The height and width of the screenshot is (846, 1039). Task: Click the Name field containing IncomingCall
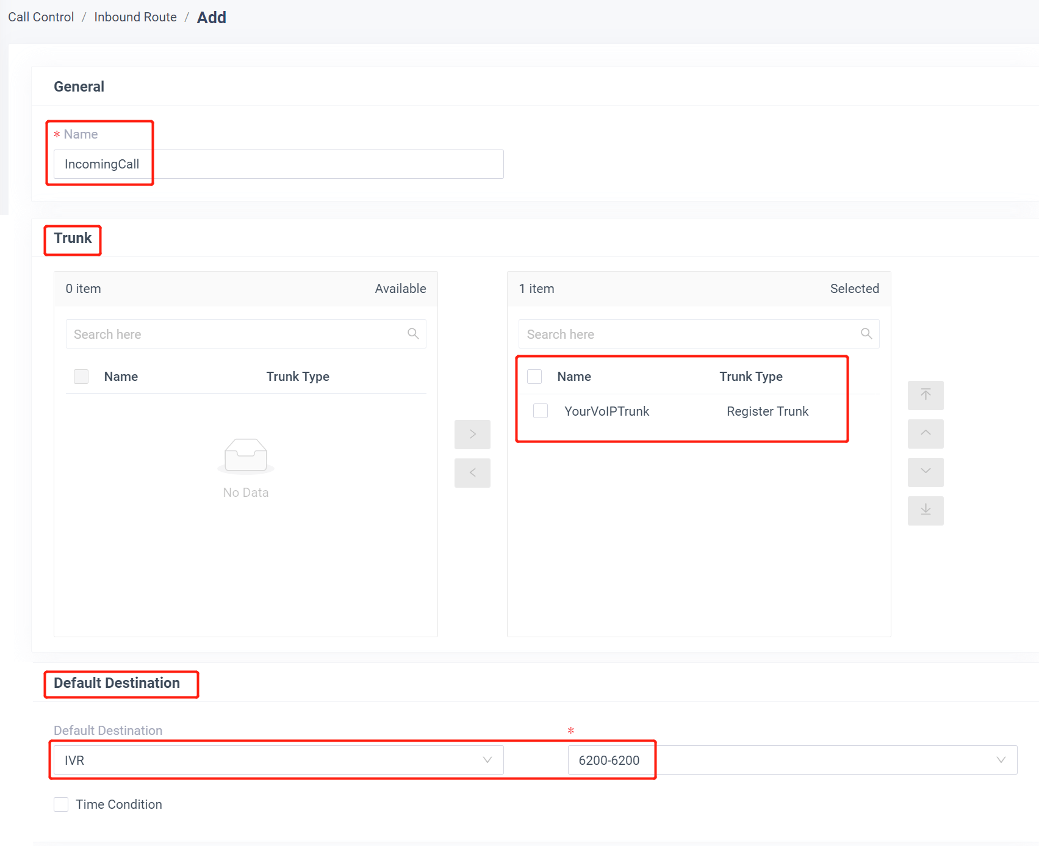(x=278, y=164)
